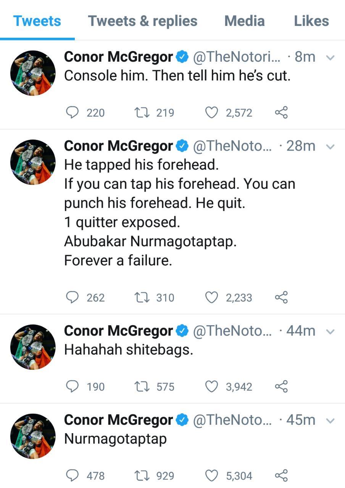Open options chevron on the 8m tweet
Screen dimensions: 345x488
(331, 58)
